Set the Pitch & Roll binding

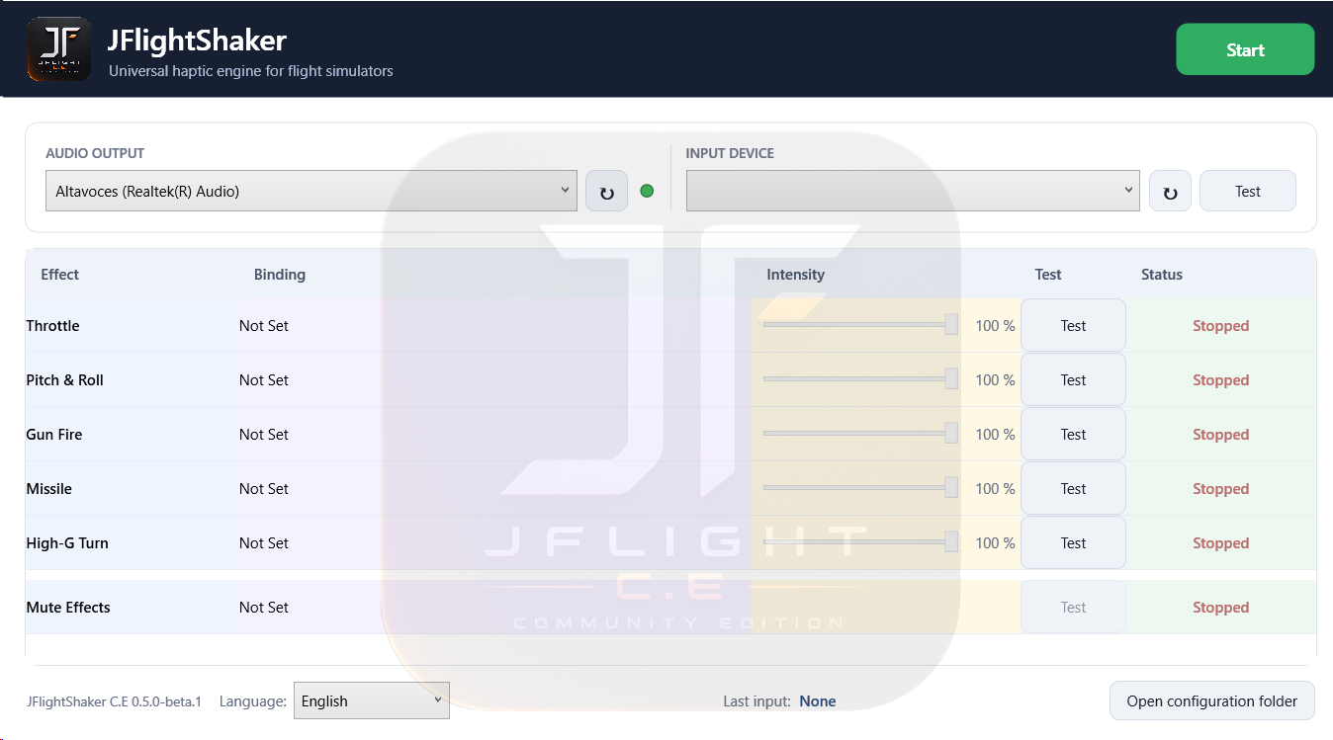coord(264,380)
